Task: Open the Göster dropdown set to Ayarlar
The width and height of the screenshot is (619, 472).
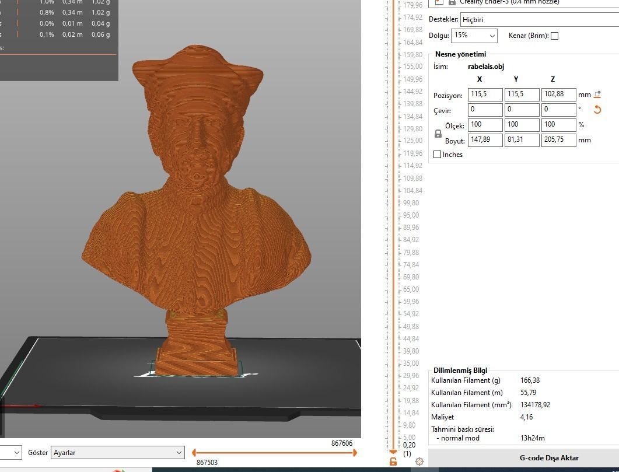Action: (x=118, y=453)
